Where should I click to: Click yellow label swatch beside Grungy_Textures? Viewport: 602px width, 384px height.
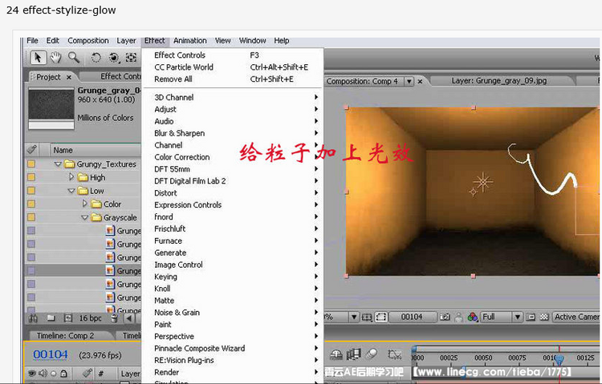click(31, 164)
